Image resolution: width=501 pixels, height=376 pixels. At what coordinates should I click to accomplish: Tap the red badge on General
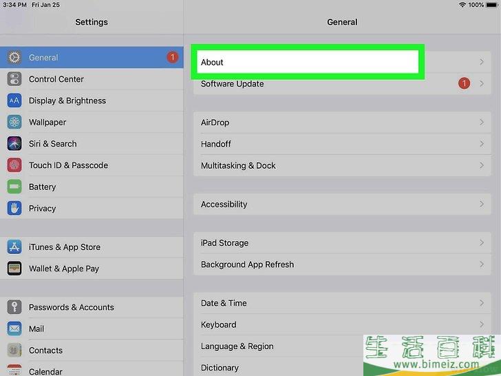point(173,57)
